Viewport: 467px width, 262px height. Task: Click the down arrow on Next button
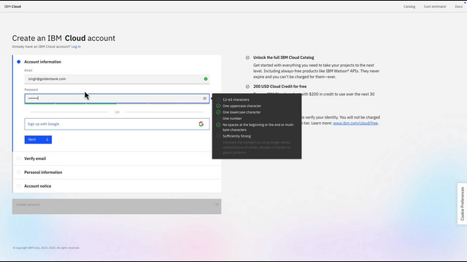click(47, 139)
